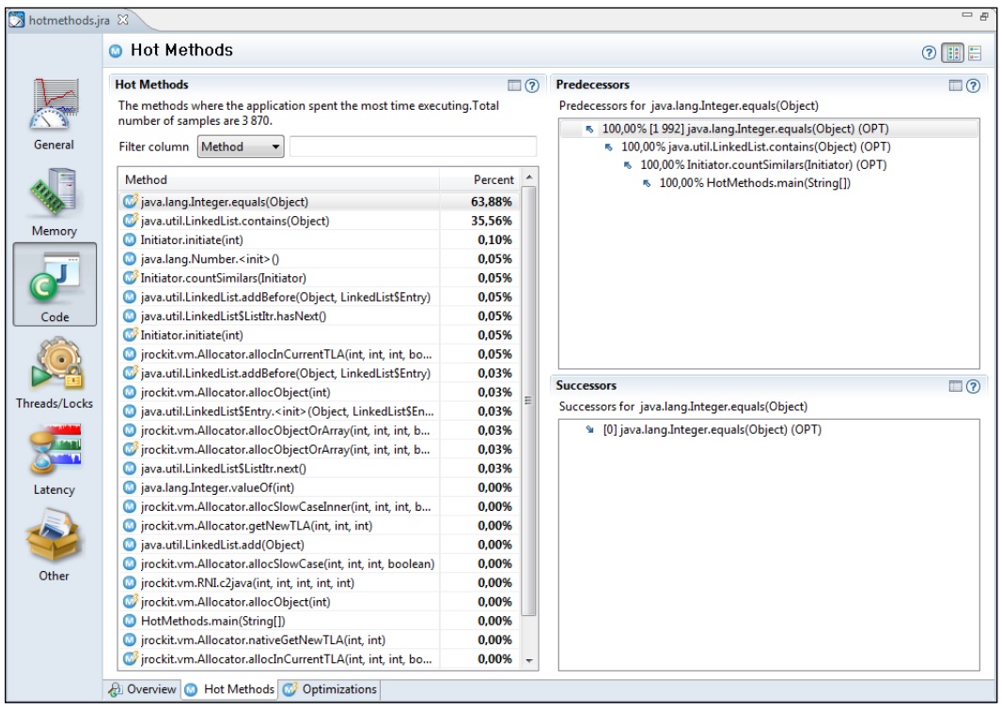Expand predecessor java.util.LinkedList.contains(Object) node
The width and height of the screenshot is (1002, 709).
click(x=608, y=147)
